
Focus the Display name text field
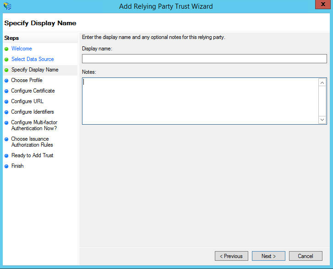click(x=204, y=58)
